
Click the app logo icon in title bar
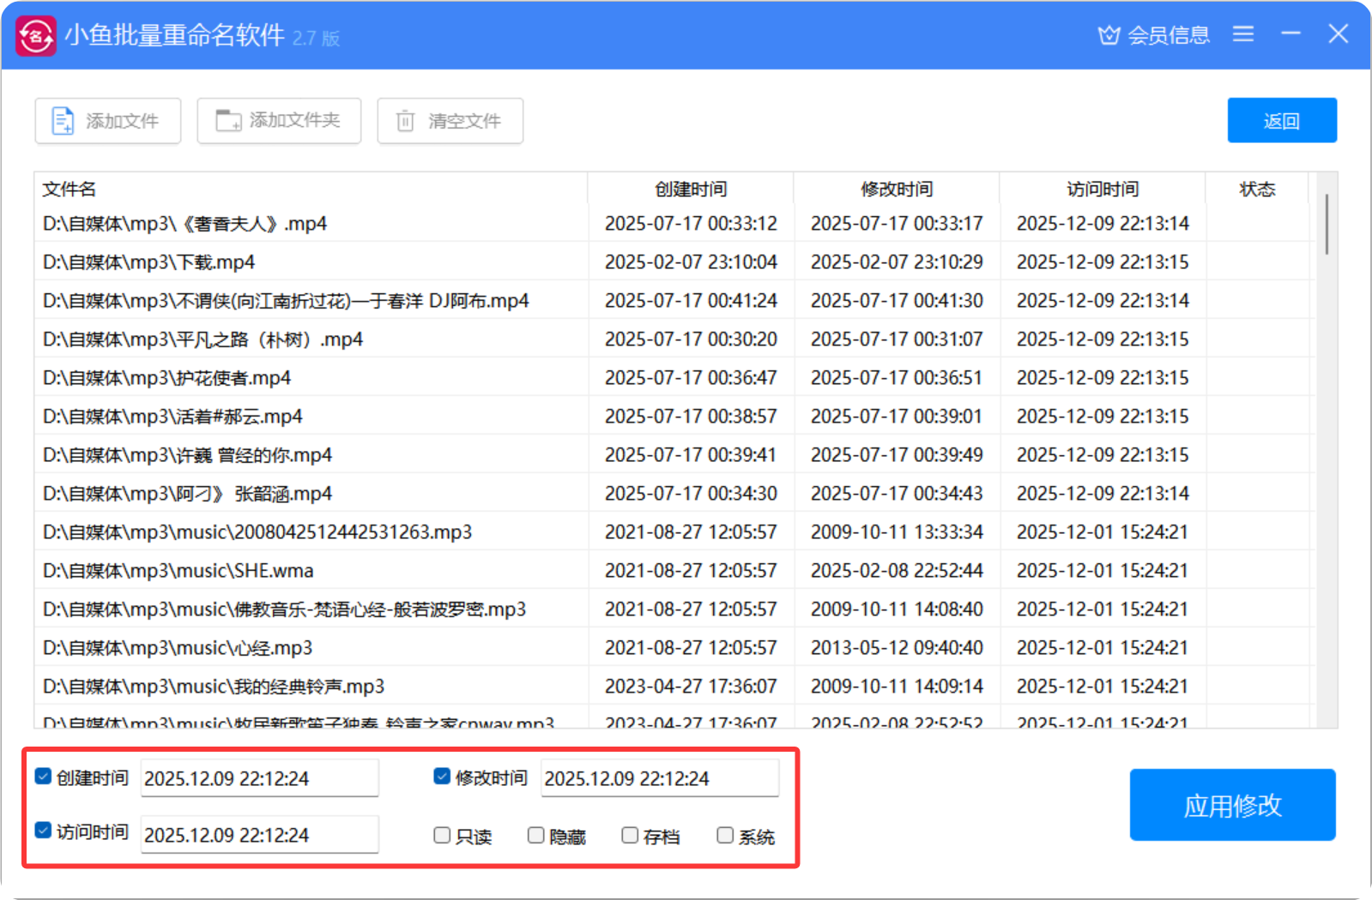36,36
